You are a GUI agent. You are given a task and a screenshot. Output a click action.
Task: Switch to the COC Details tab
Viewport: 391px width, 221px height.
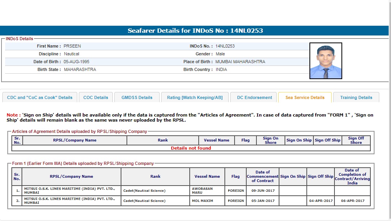pos(96,97)
